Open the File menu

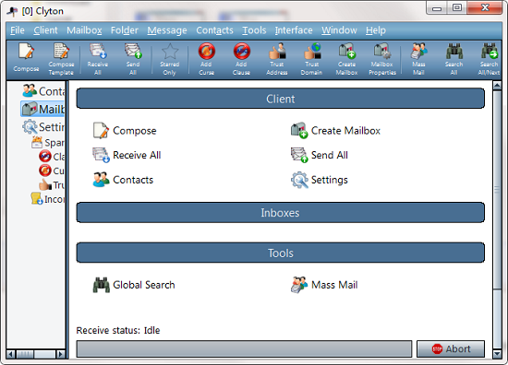[x=18, y=30]
